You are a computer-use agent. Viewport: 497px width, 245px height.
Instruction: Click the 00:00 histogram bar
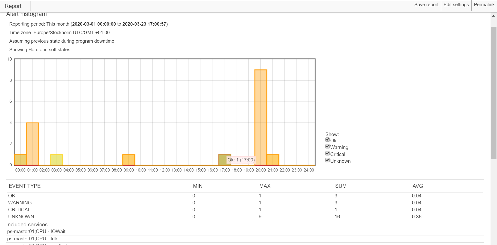tap(20, 160)
